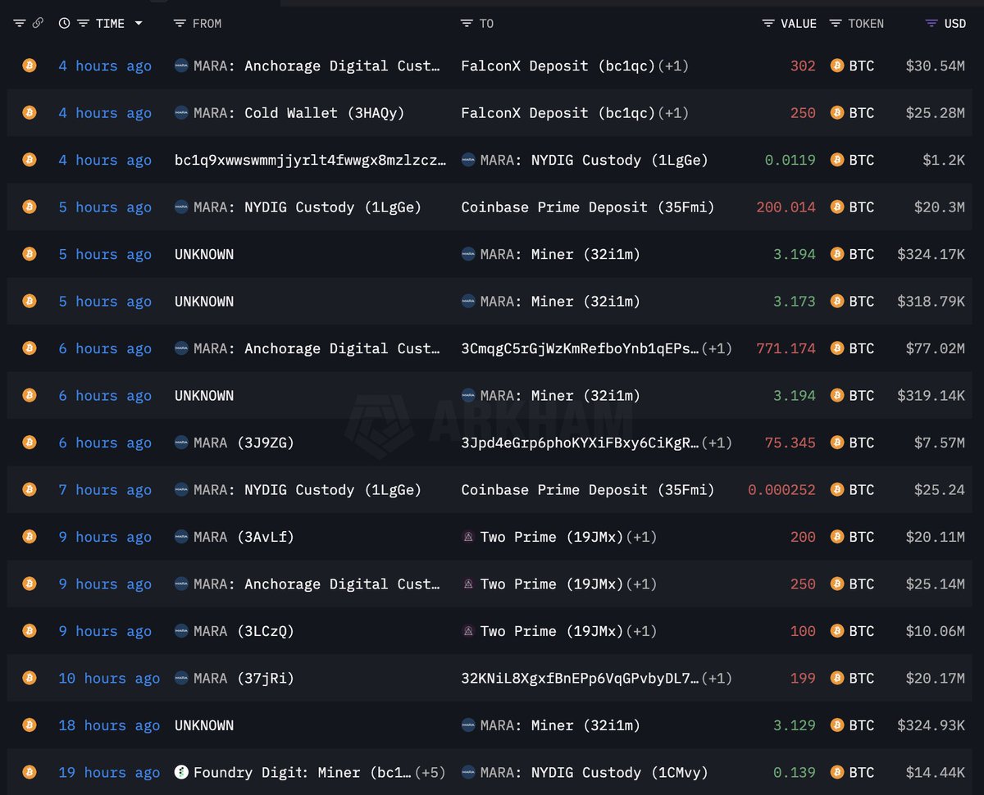Viewport: 984px width, 795px height.
Task: Open the '10 hours ago' transaction timestamp
Action: 108,678
